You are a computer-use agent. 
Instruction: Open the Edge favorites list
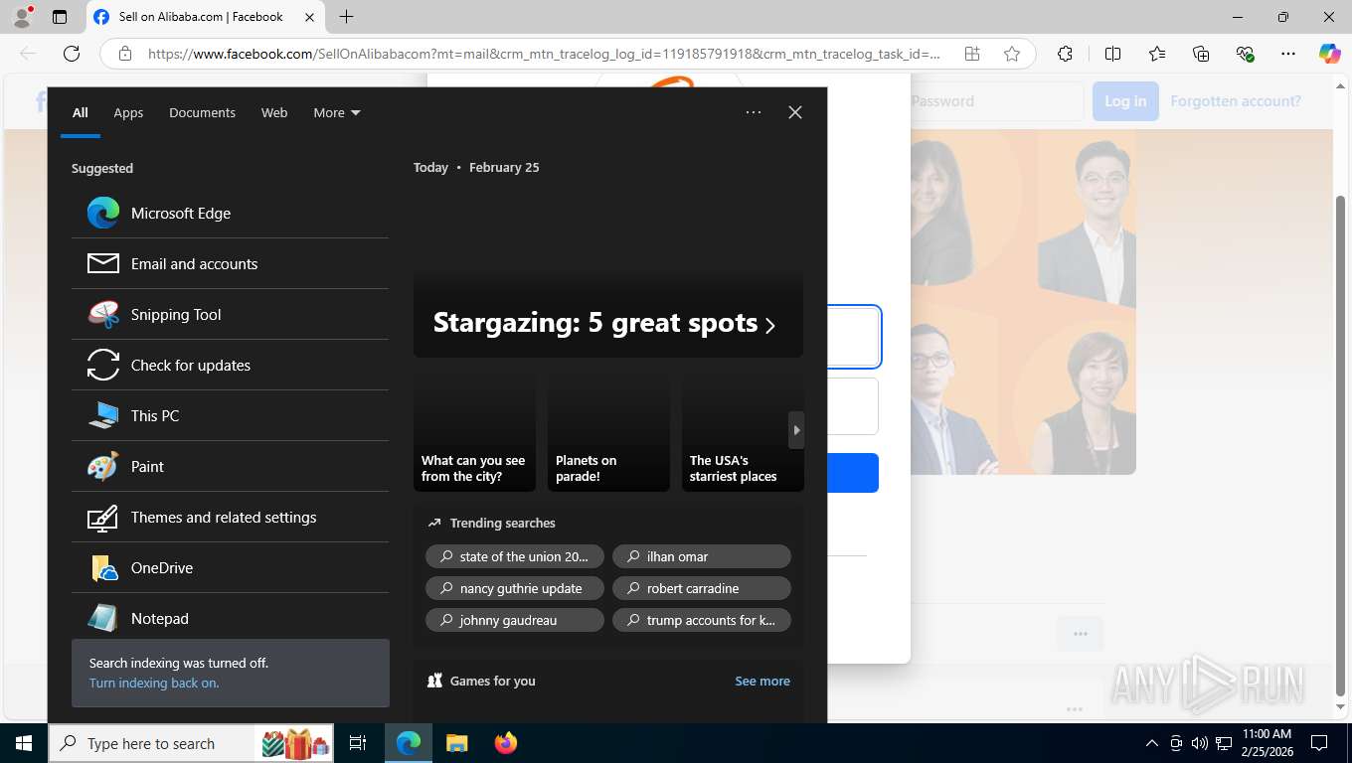point(1157,54)
